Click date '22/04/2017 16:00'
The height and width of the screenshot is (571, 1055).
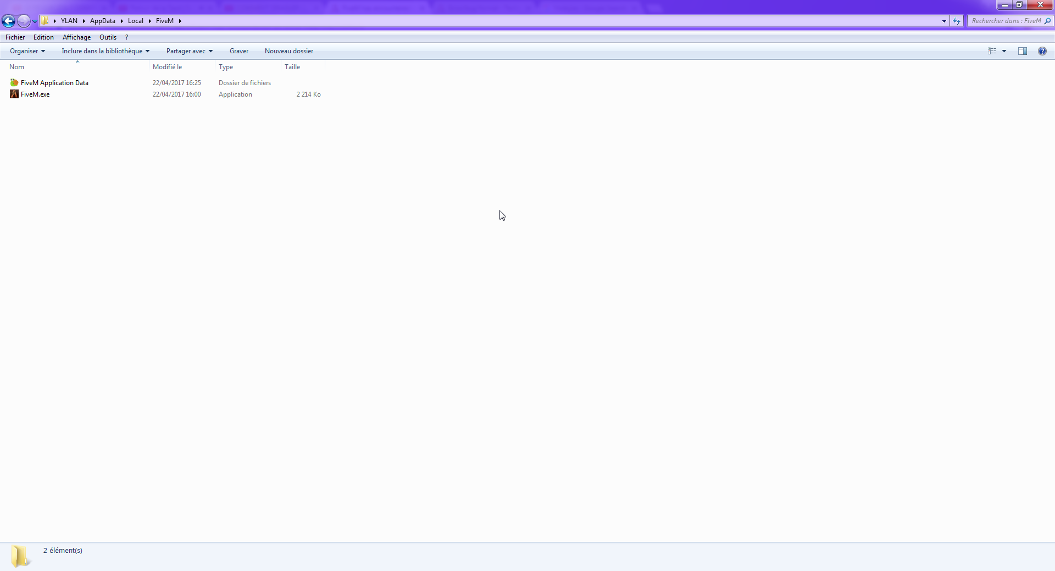[x=177, y=94]
